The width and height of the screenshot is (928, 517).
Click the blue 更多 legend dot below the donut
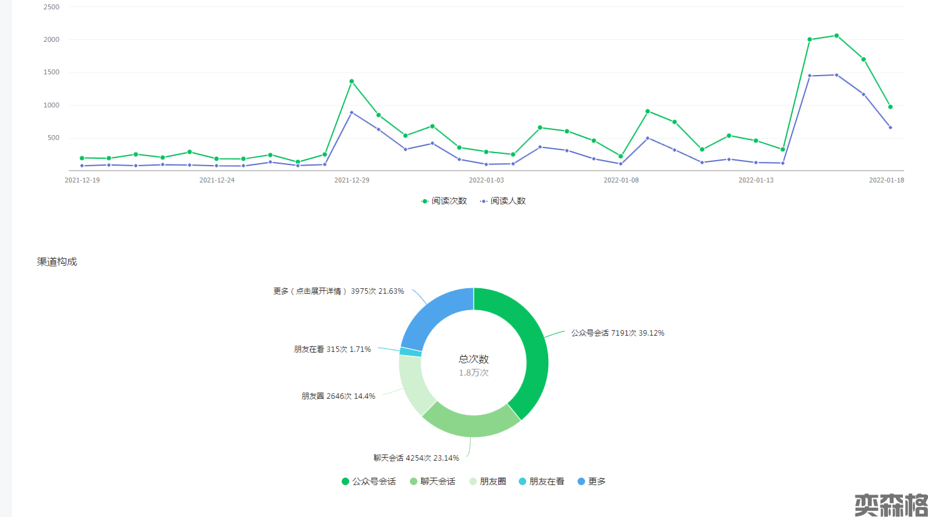[581, 481]
